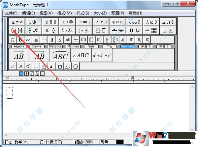Insert the angle symbol
The image size is (198, 147).
click(x=13, y=66)
